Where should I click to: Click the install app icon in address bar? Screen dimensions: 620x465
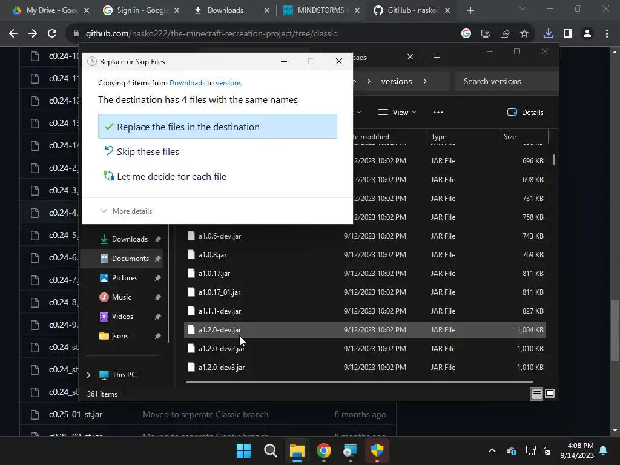point(485,34)
